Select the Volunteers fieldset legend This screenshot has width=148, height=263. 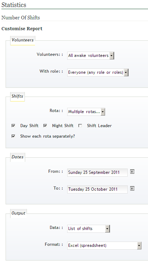click(x=22, y=40)
